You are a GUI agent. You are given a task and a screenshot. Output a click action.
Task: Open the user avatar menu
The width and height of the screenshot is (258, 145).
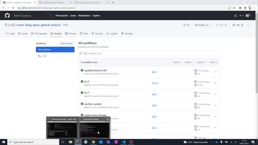coord(248,16)
